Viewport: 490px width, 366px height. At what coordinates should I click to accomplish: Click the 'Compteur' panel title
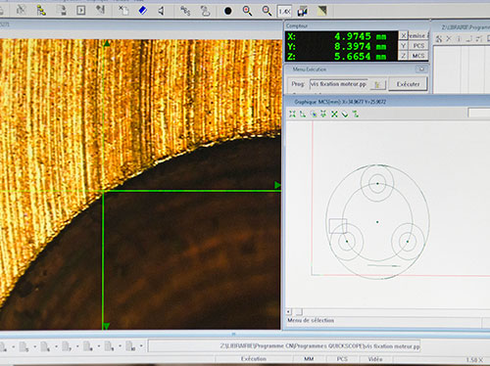click(x=297, y=25)
